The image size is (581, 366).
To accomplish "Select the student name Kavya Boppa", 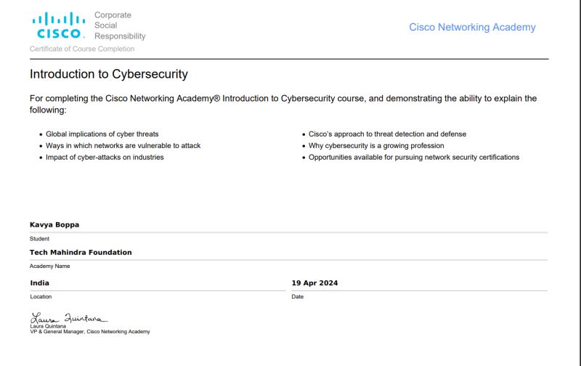I will click(54, 224).
